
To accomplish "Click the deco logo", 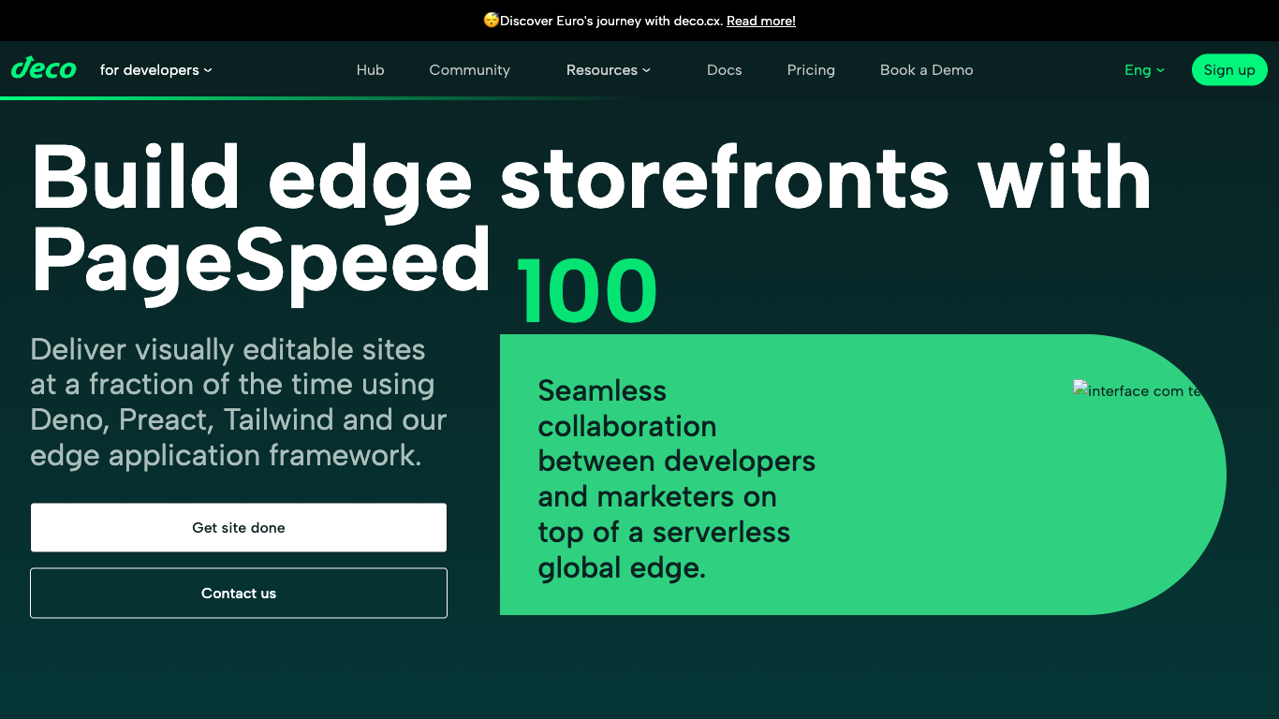I will click(x=44, y=68).
